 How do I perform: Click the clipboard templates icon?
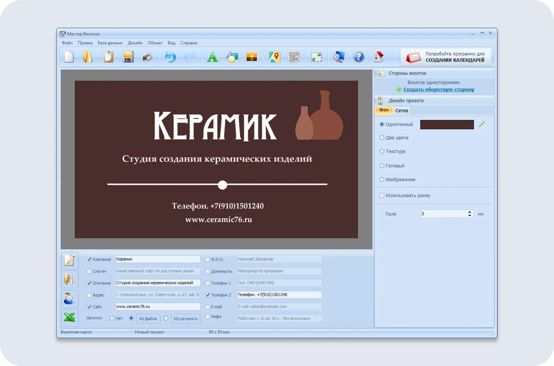pos(108,57)
